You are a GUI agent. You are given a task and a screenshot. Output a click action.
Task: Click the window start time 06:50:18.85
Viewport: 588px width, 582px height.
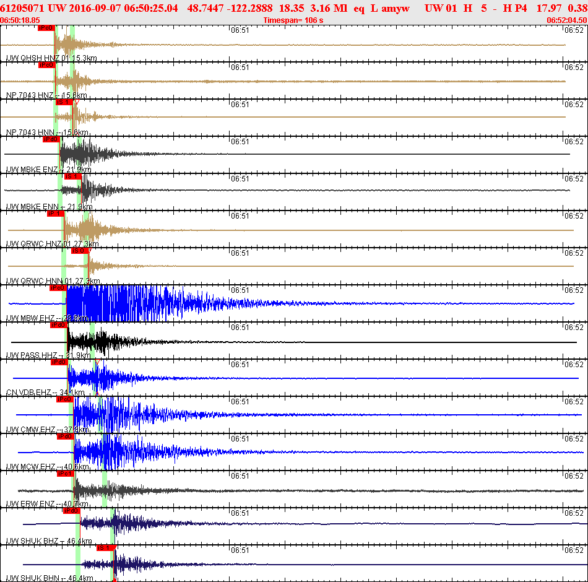(x=20, y=20)
